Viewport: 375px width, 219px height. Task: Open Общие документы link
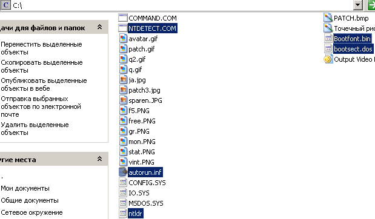pos(30,200)
